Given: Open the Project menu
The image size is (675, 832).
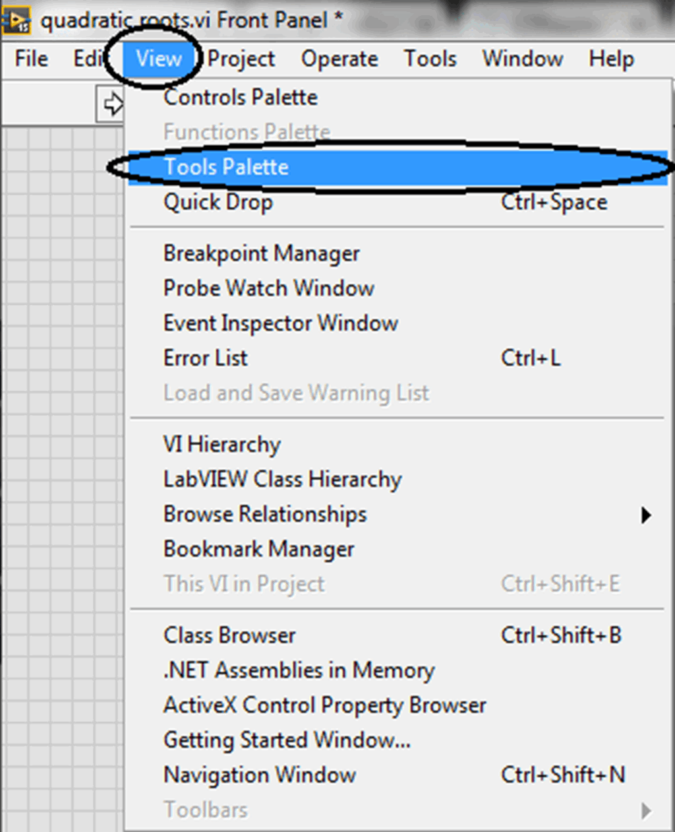Looking at the screenshot, I should [x=241, y=59].
